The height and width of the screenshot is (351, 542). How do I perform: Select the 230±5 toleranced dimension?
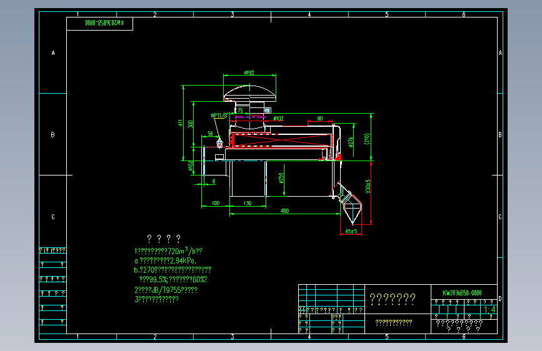click(x=368, y=186)
